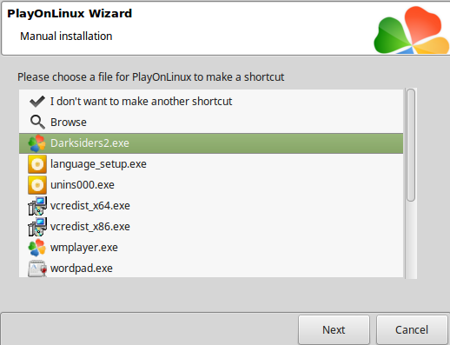Click the unins000.exe installer icon

(x=37, y=185)
